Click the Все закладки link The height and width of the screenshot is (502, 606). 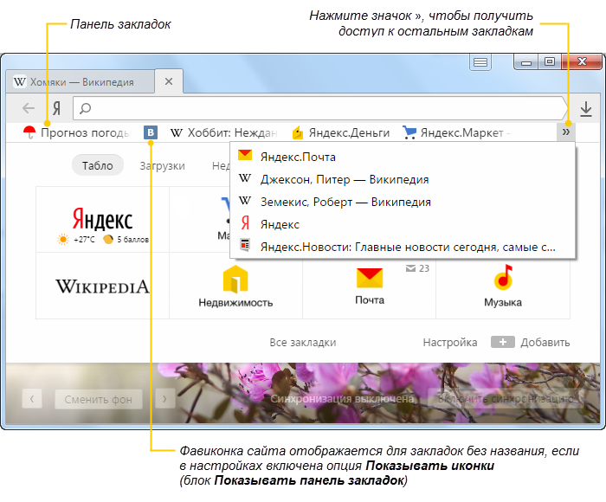[303, 343]
